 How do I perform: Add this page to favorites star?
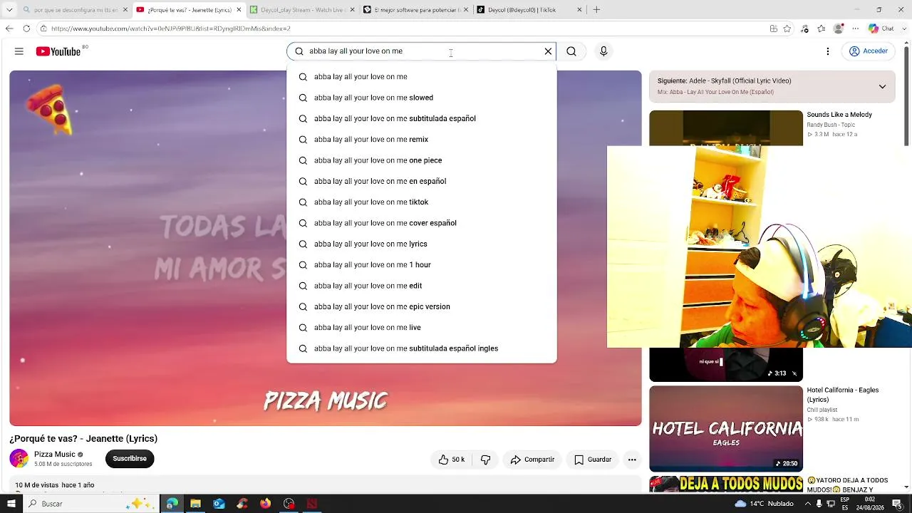(x=787, y=28)
